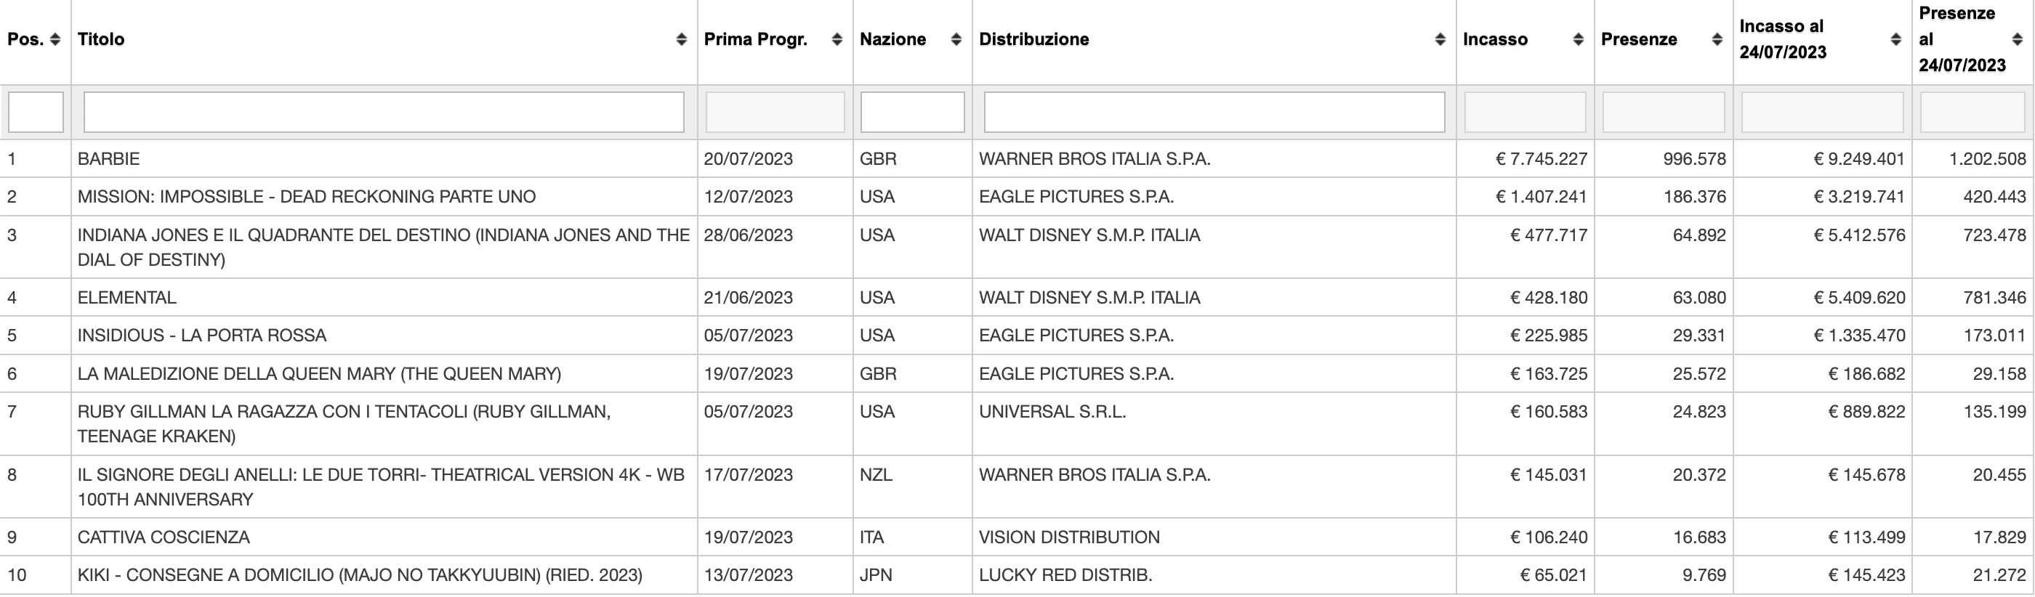Focus the Pos. filter field

36,112
